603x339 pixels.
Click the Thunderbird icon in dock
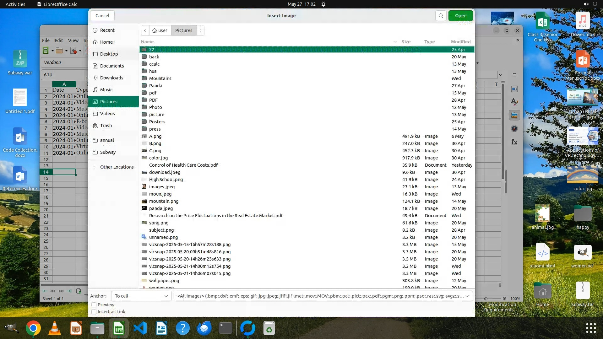tap(204, 328)
